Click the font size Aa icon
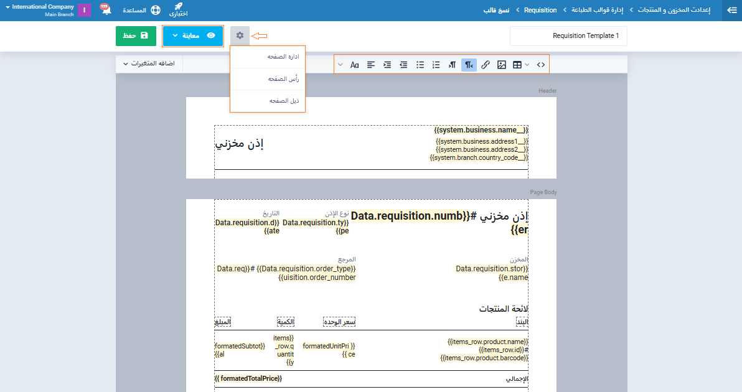The height and width of the screenshot is (392, 742). tap(354, 65)
